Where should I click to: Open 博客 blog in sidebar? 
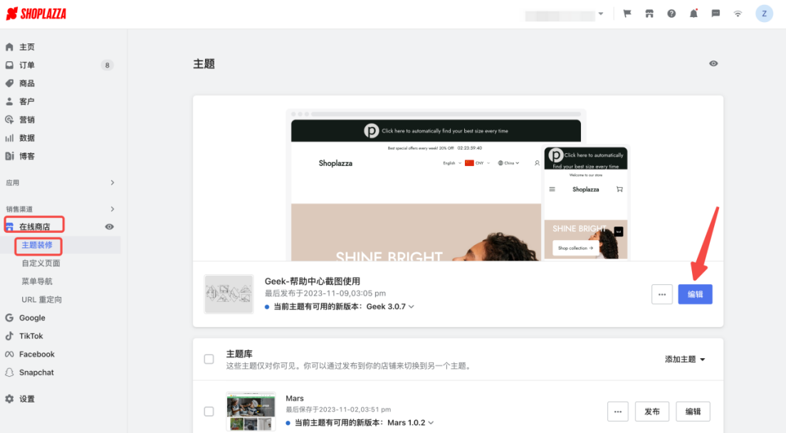click(x=27, y=156)
